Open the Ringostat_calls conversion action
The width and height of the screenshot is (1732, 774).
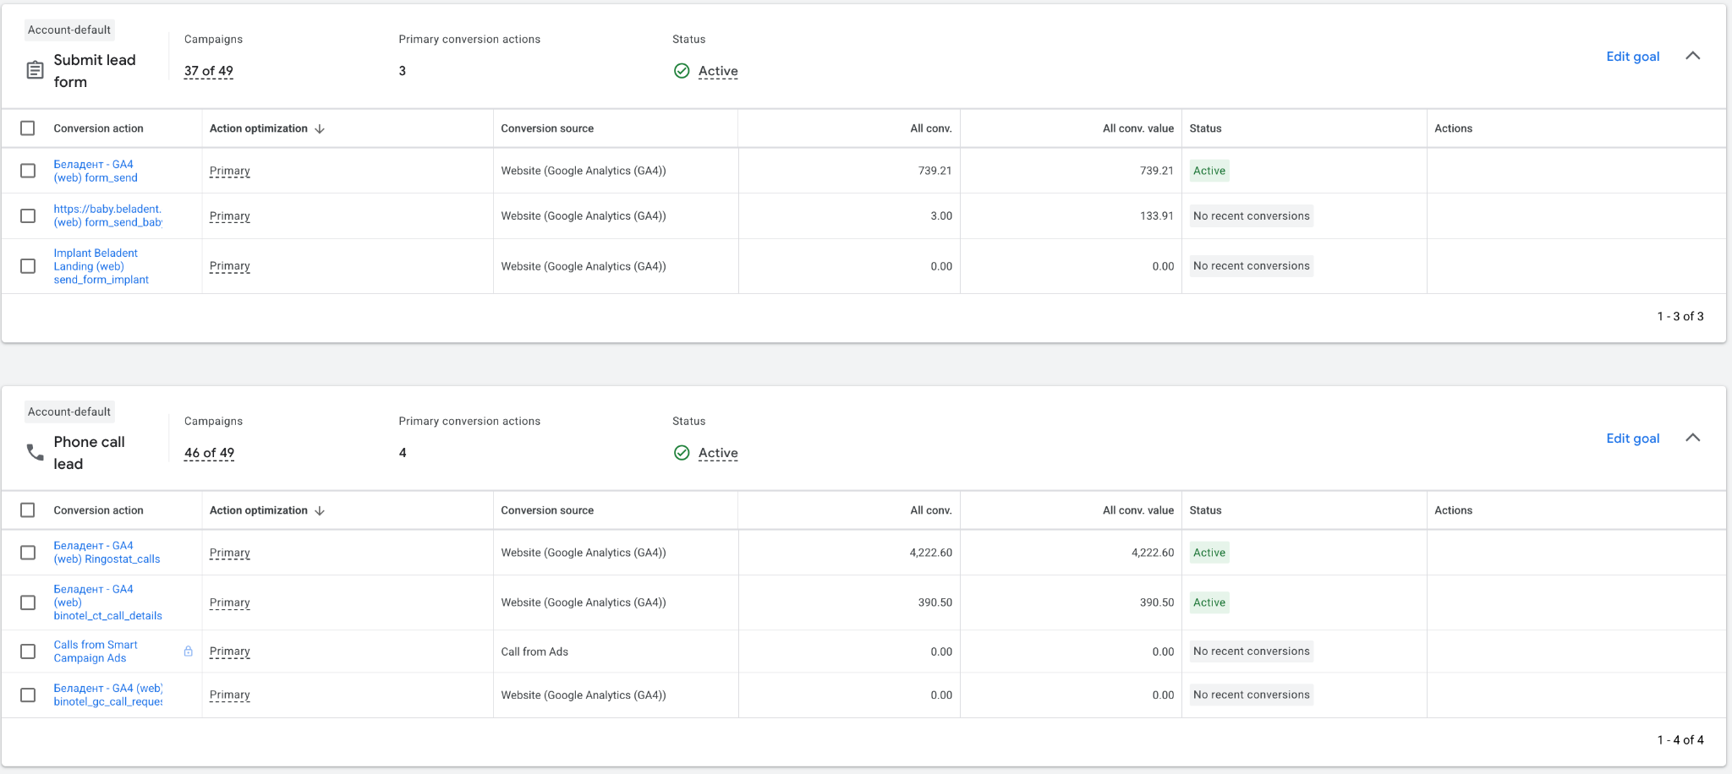pyautogui.click(x=107, y=553)
